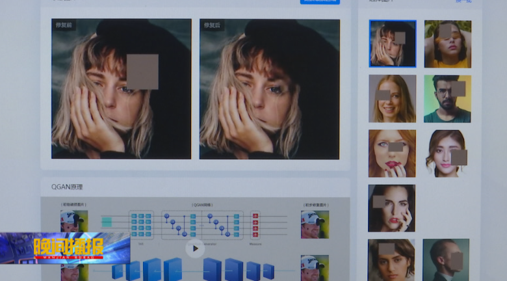Pick the dark-haired woman touching chin thumbnail
507x281 pixels.
[x=391, y=208]
